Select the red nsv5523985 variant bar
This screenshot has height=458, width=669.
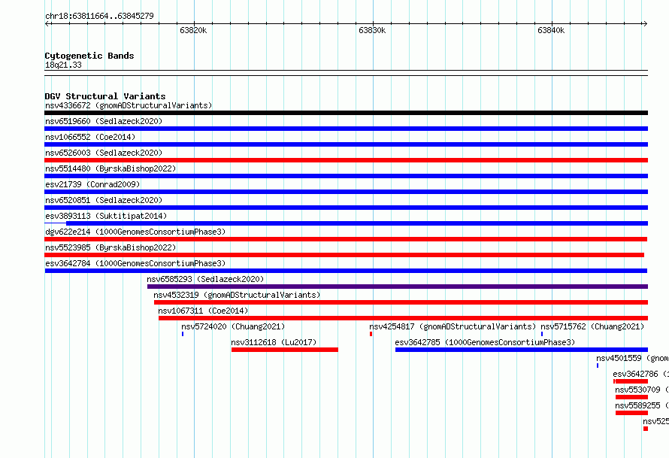pos(344,255)
